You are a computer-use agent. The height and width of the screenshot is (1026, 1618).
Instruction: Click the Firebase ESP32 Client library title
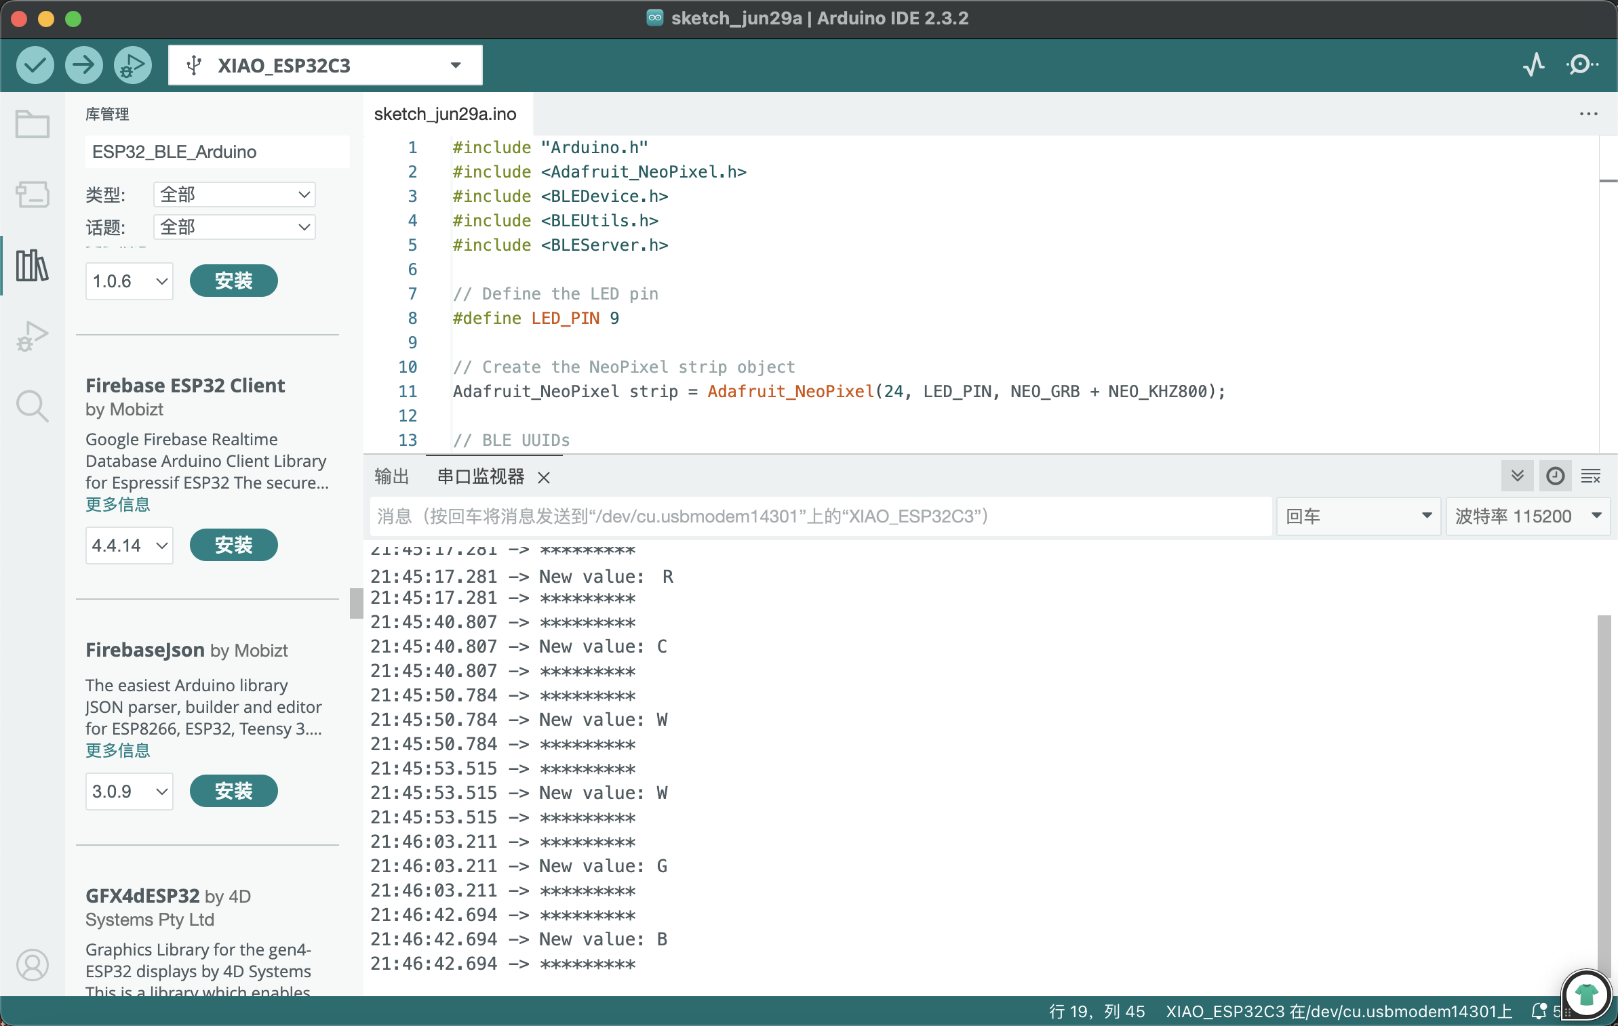[185, 385]
